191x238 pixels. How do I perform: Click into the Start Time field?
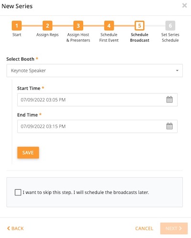[97, 100]
